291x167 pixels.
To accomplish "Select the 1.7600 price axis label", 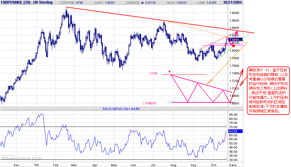I will [234, 66].
